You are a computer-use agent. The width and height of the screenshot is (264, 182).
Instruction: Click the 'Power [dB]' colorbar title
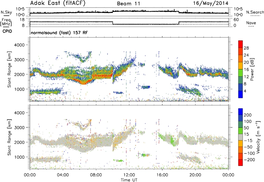pos(252,69)
